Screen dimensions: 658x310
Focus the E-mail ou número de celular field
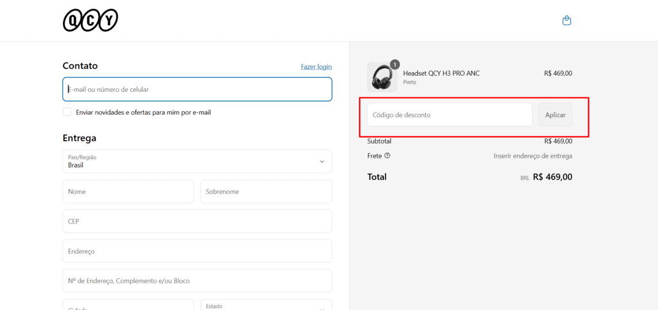[197, 90]
